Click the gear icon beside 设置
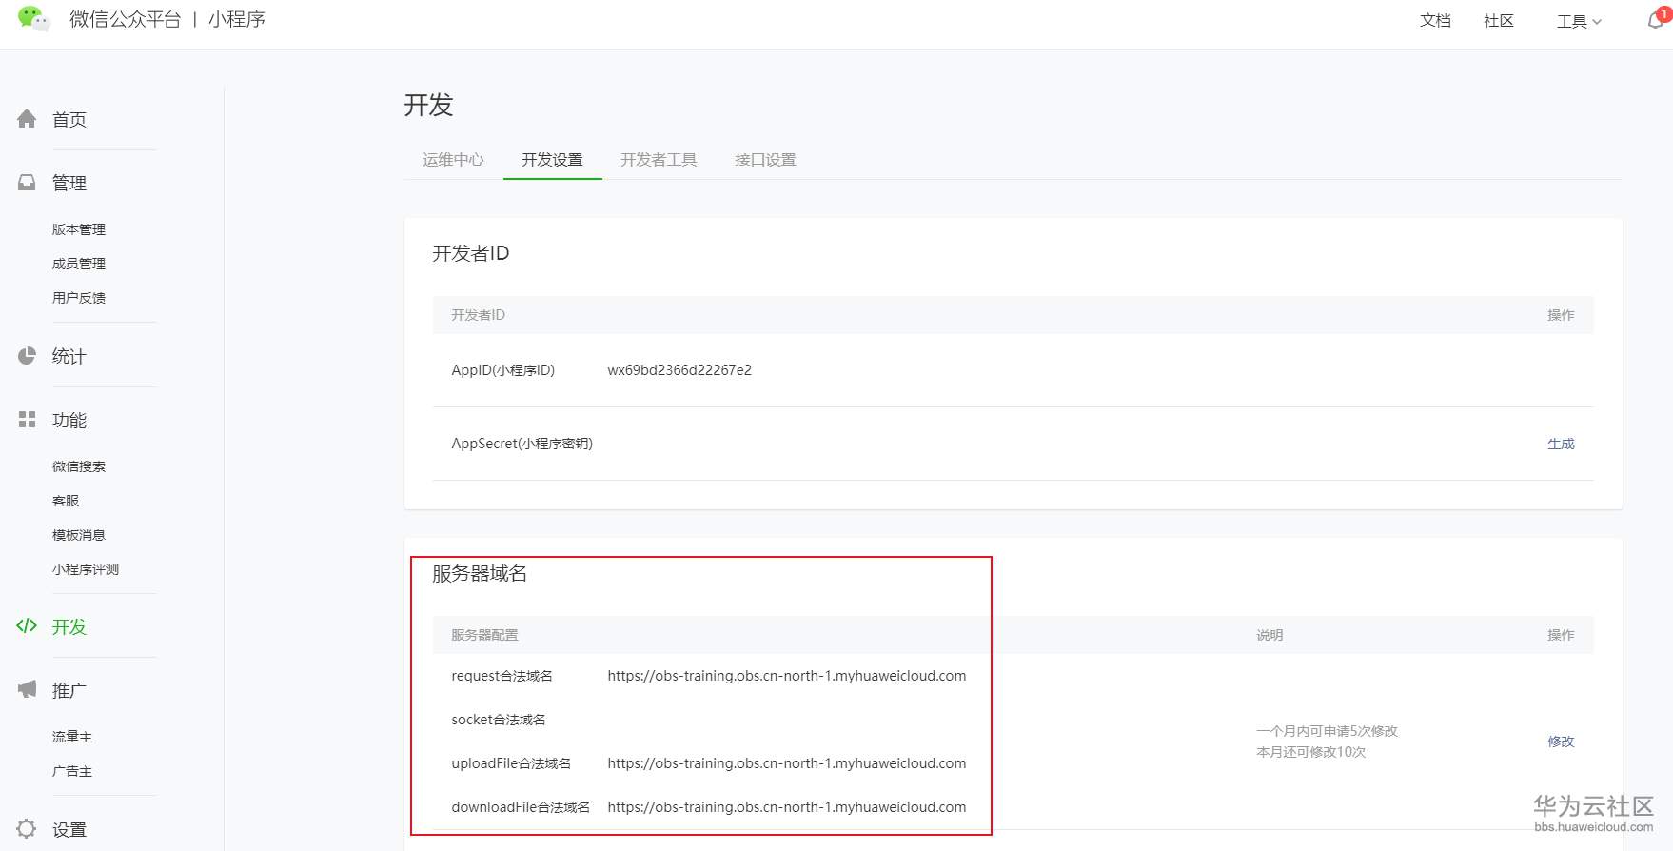This screenshot has width=1673, height=851. pos(27,829)
